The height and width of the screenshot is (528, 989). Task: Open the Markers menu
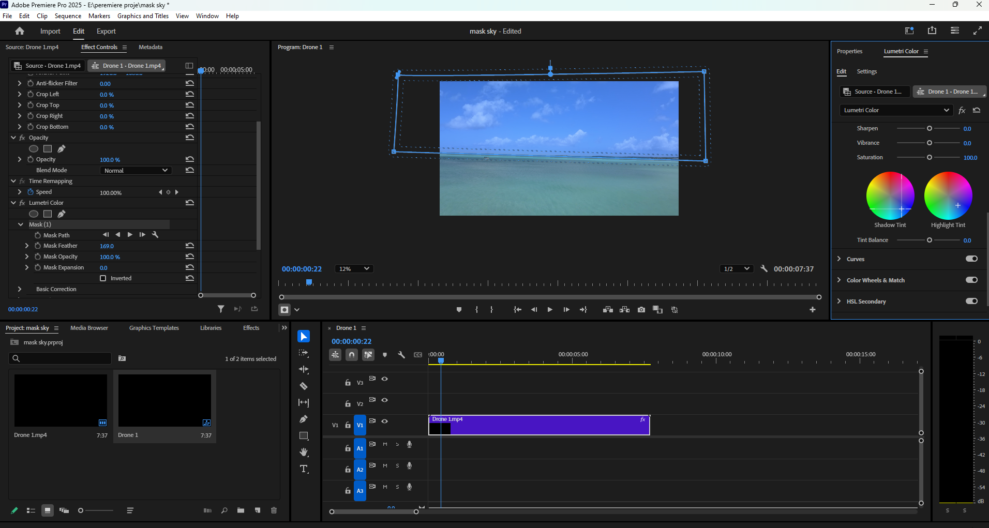coord(99,16)
